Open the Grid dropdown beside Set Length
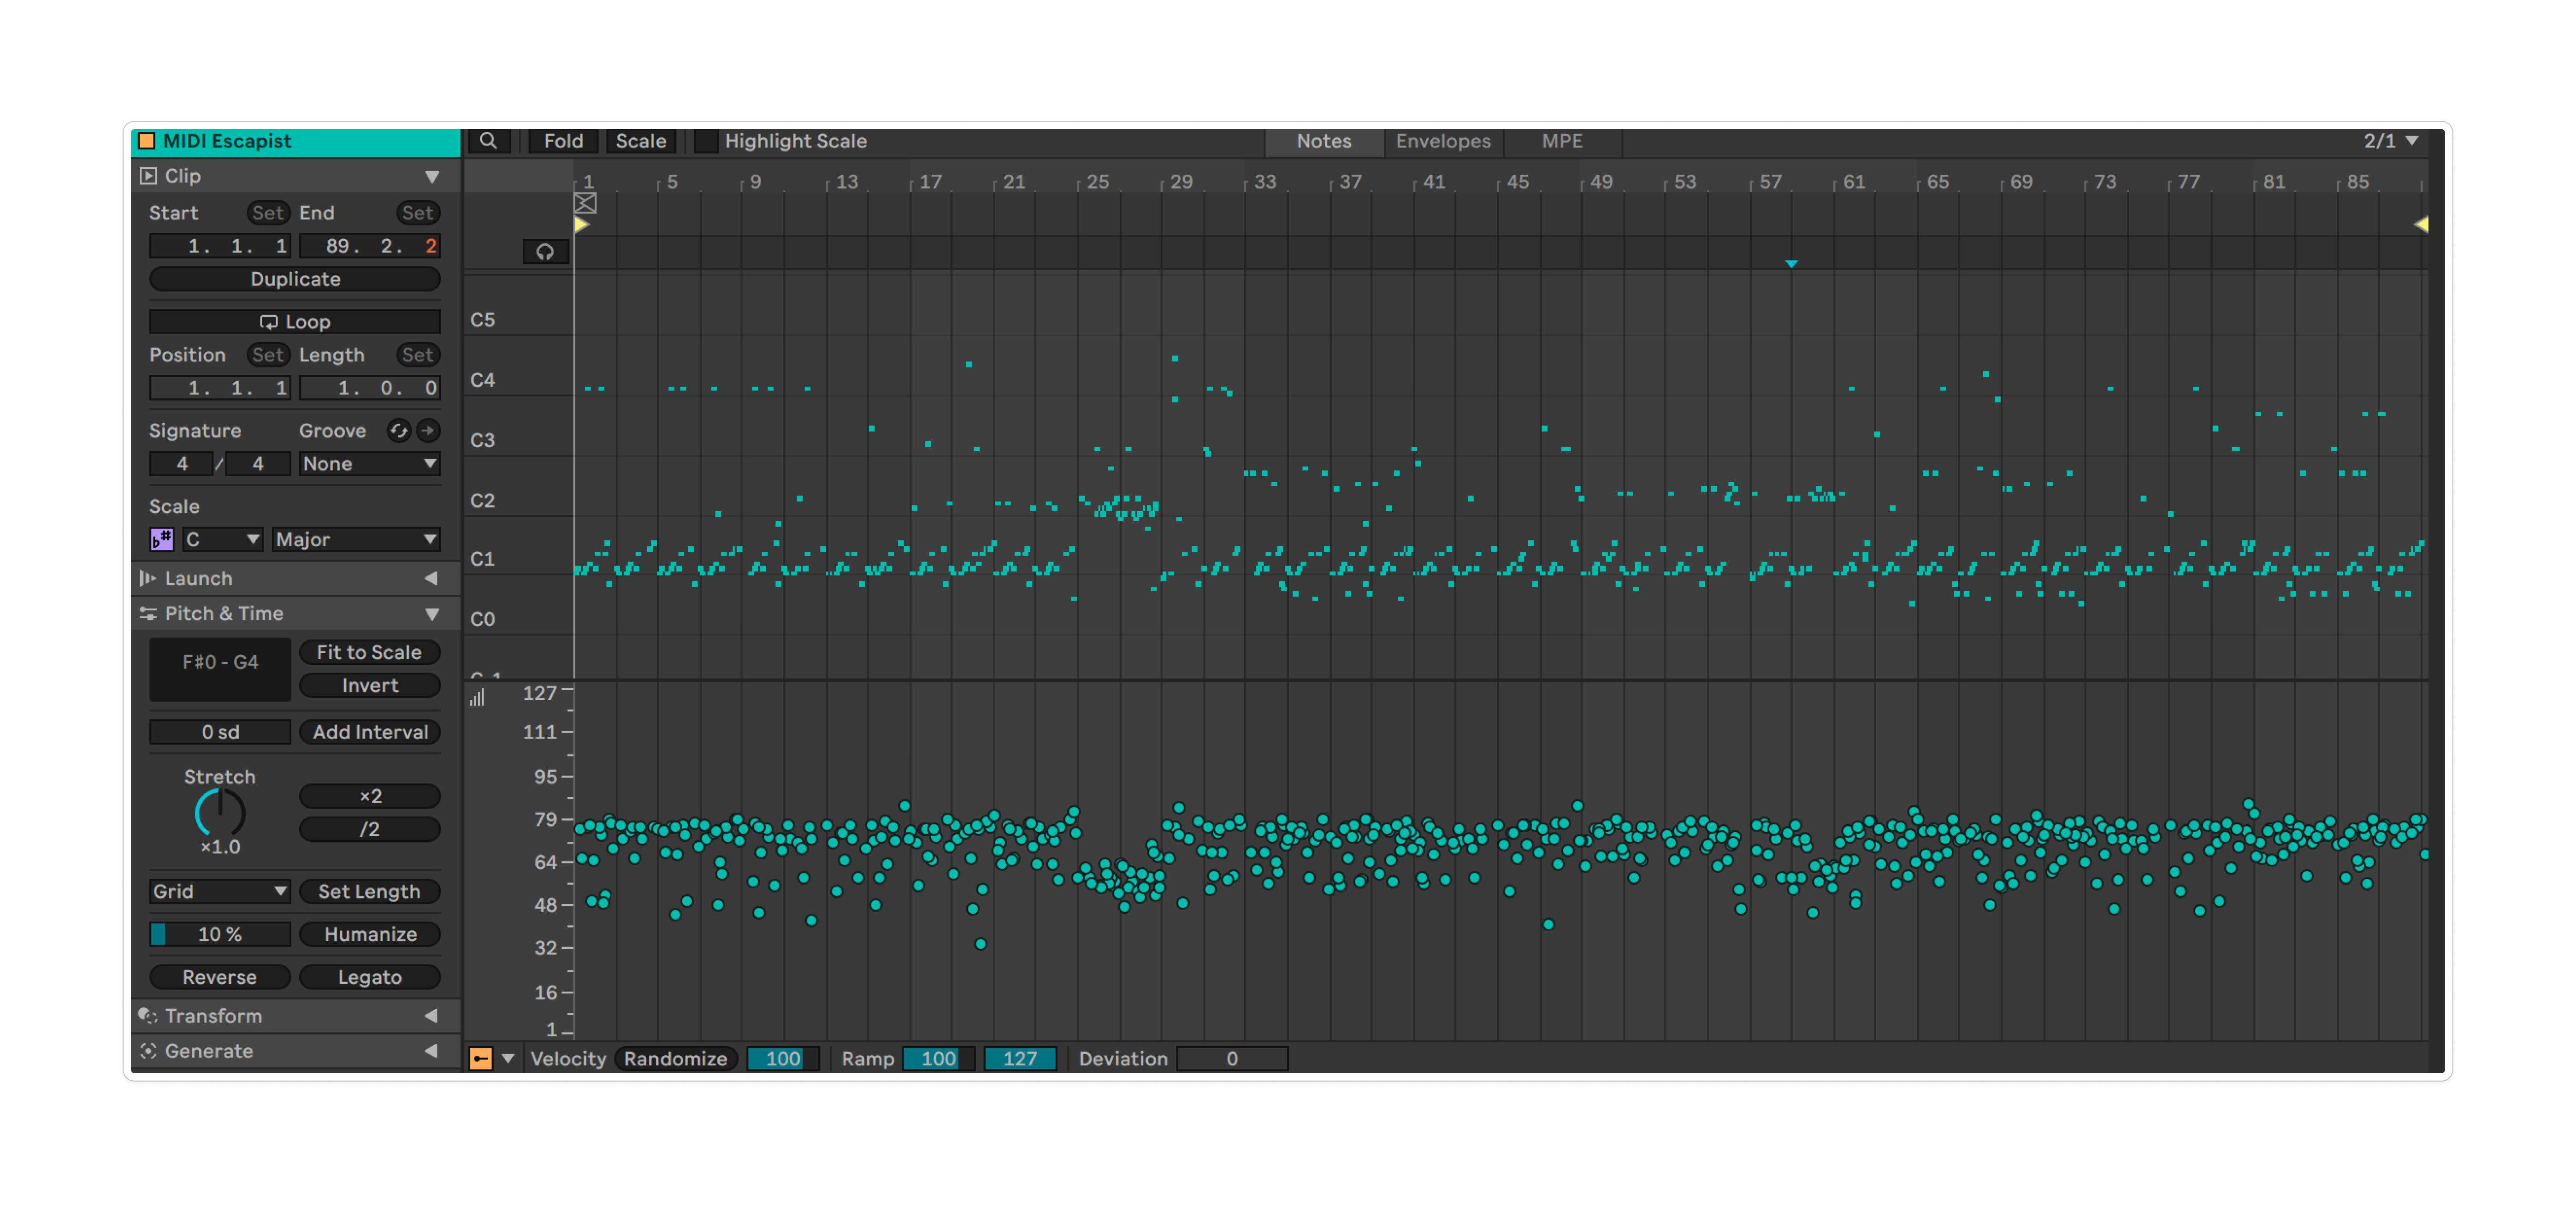The width and height of the screenshot is (2576, 1206). pyautogui.click(x=220, y=892)
